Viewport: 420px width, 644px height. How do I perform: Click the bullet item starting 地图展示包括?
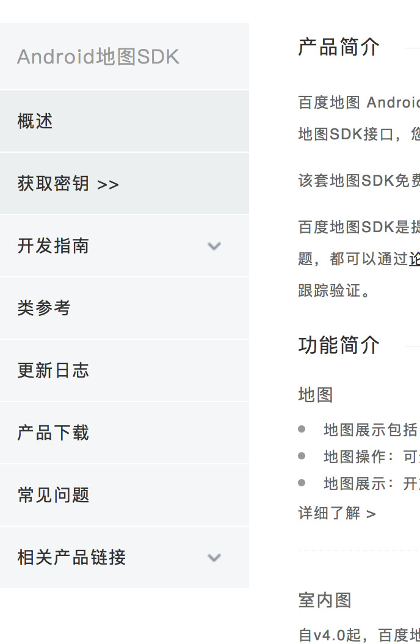click(371, 430)
